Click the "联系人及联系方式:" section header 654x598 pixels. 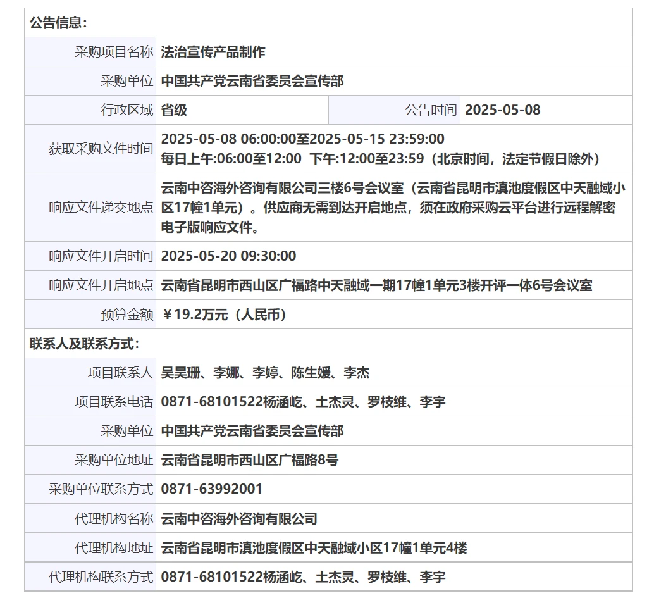(84, 344)
